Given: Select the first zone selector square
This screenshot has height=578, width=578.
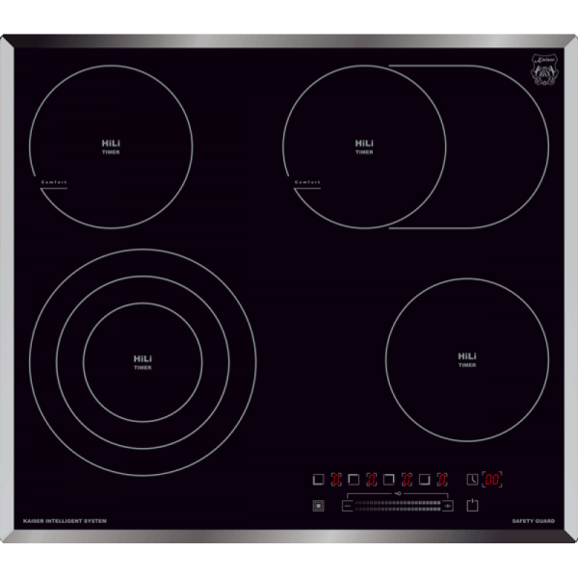Looking at the screenshot, I should (319, 480).
